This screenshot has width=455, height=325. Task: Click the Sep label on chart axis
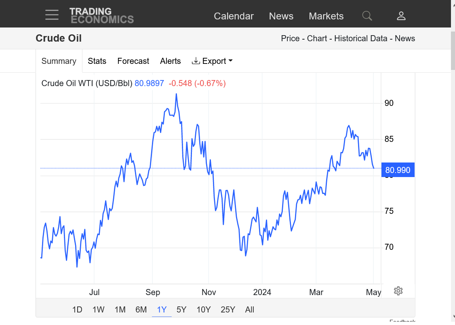tap(153, 292)
